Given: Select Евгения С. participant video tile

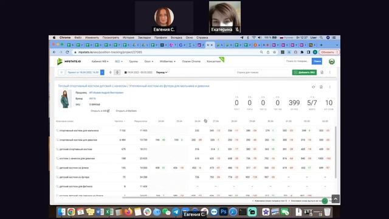Looking at the screenshot, I should [x=164, y=17].
